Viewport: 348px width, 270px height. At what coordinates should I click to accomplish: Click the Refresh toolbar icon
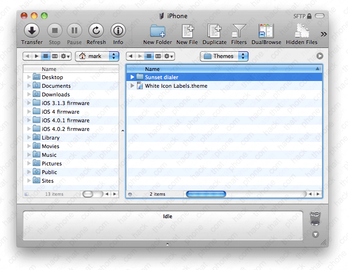pyautogui.click(x=96, y=31)
